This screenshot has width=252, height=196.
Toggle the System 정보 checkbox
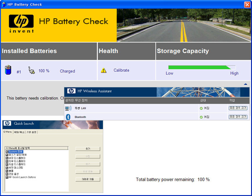7,152
